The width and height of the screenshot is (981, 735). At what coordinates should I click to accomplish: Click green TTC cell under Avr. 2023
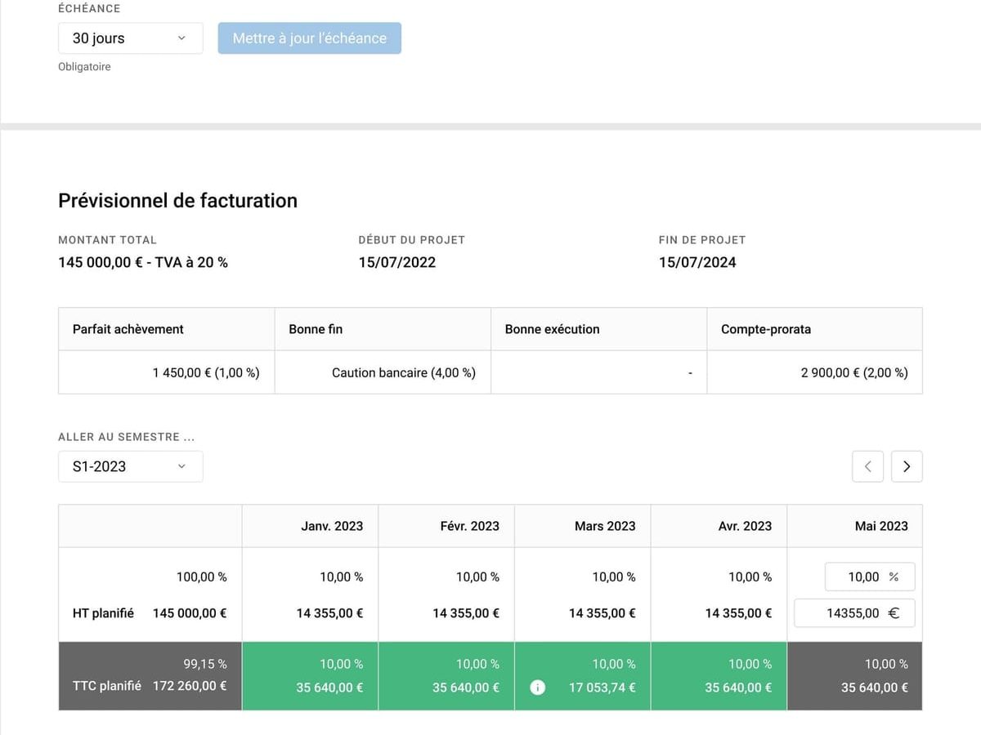(x=719, y=676)
